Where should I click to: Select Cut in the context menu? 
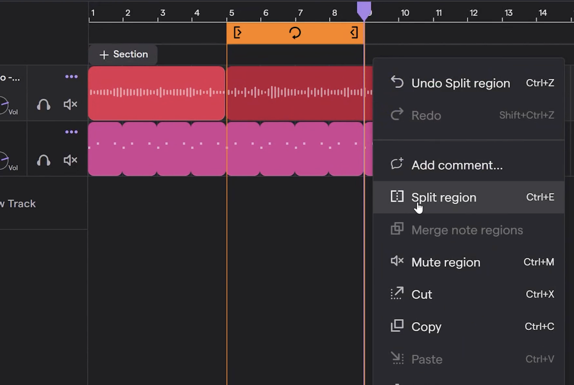469,294
